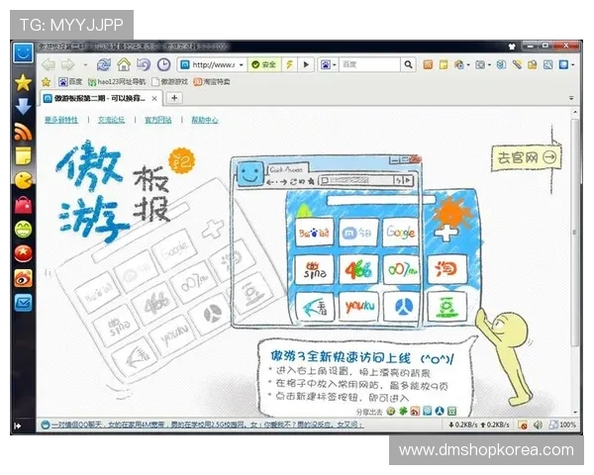Screen dimensions: 594x475
Task: Click the vertical page scrollbar thumb
Action: (x=575, y=233)
